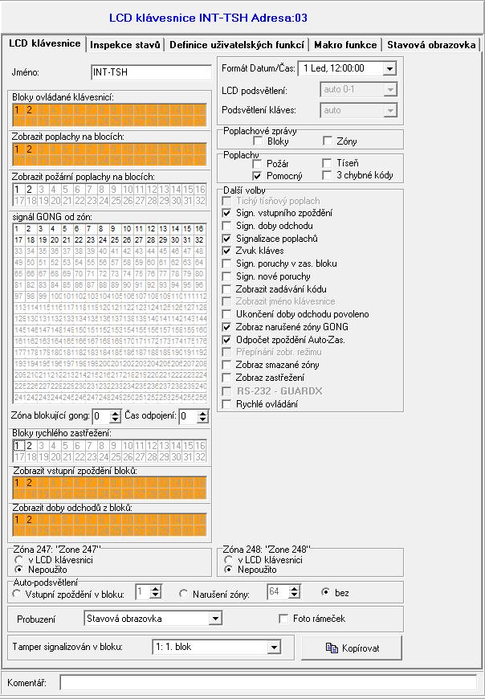Enable the Požár alarm checkbox
The width and height of the screenshot is (485, 699).
pos(257,164)
